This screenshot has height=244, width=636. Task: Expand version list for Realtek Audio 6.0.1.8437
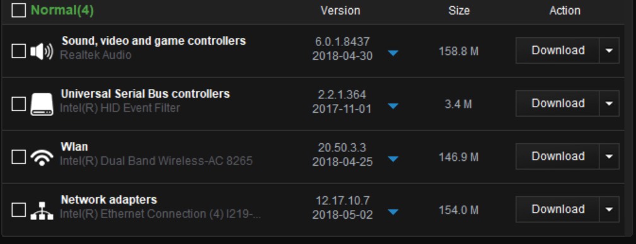point(393,53)
